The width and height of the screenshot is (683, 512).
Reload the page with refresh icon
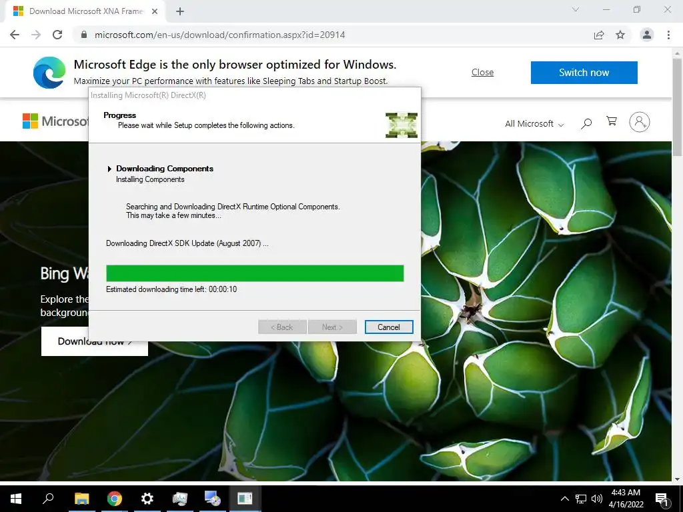57,35
